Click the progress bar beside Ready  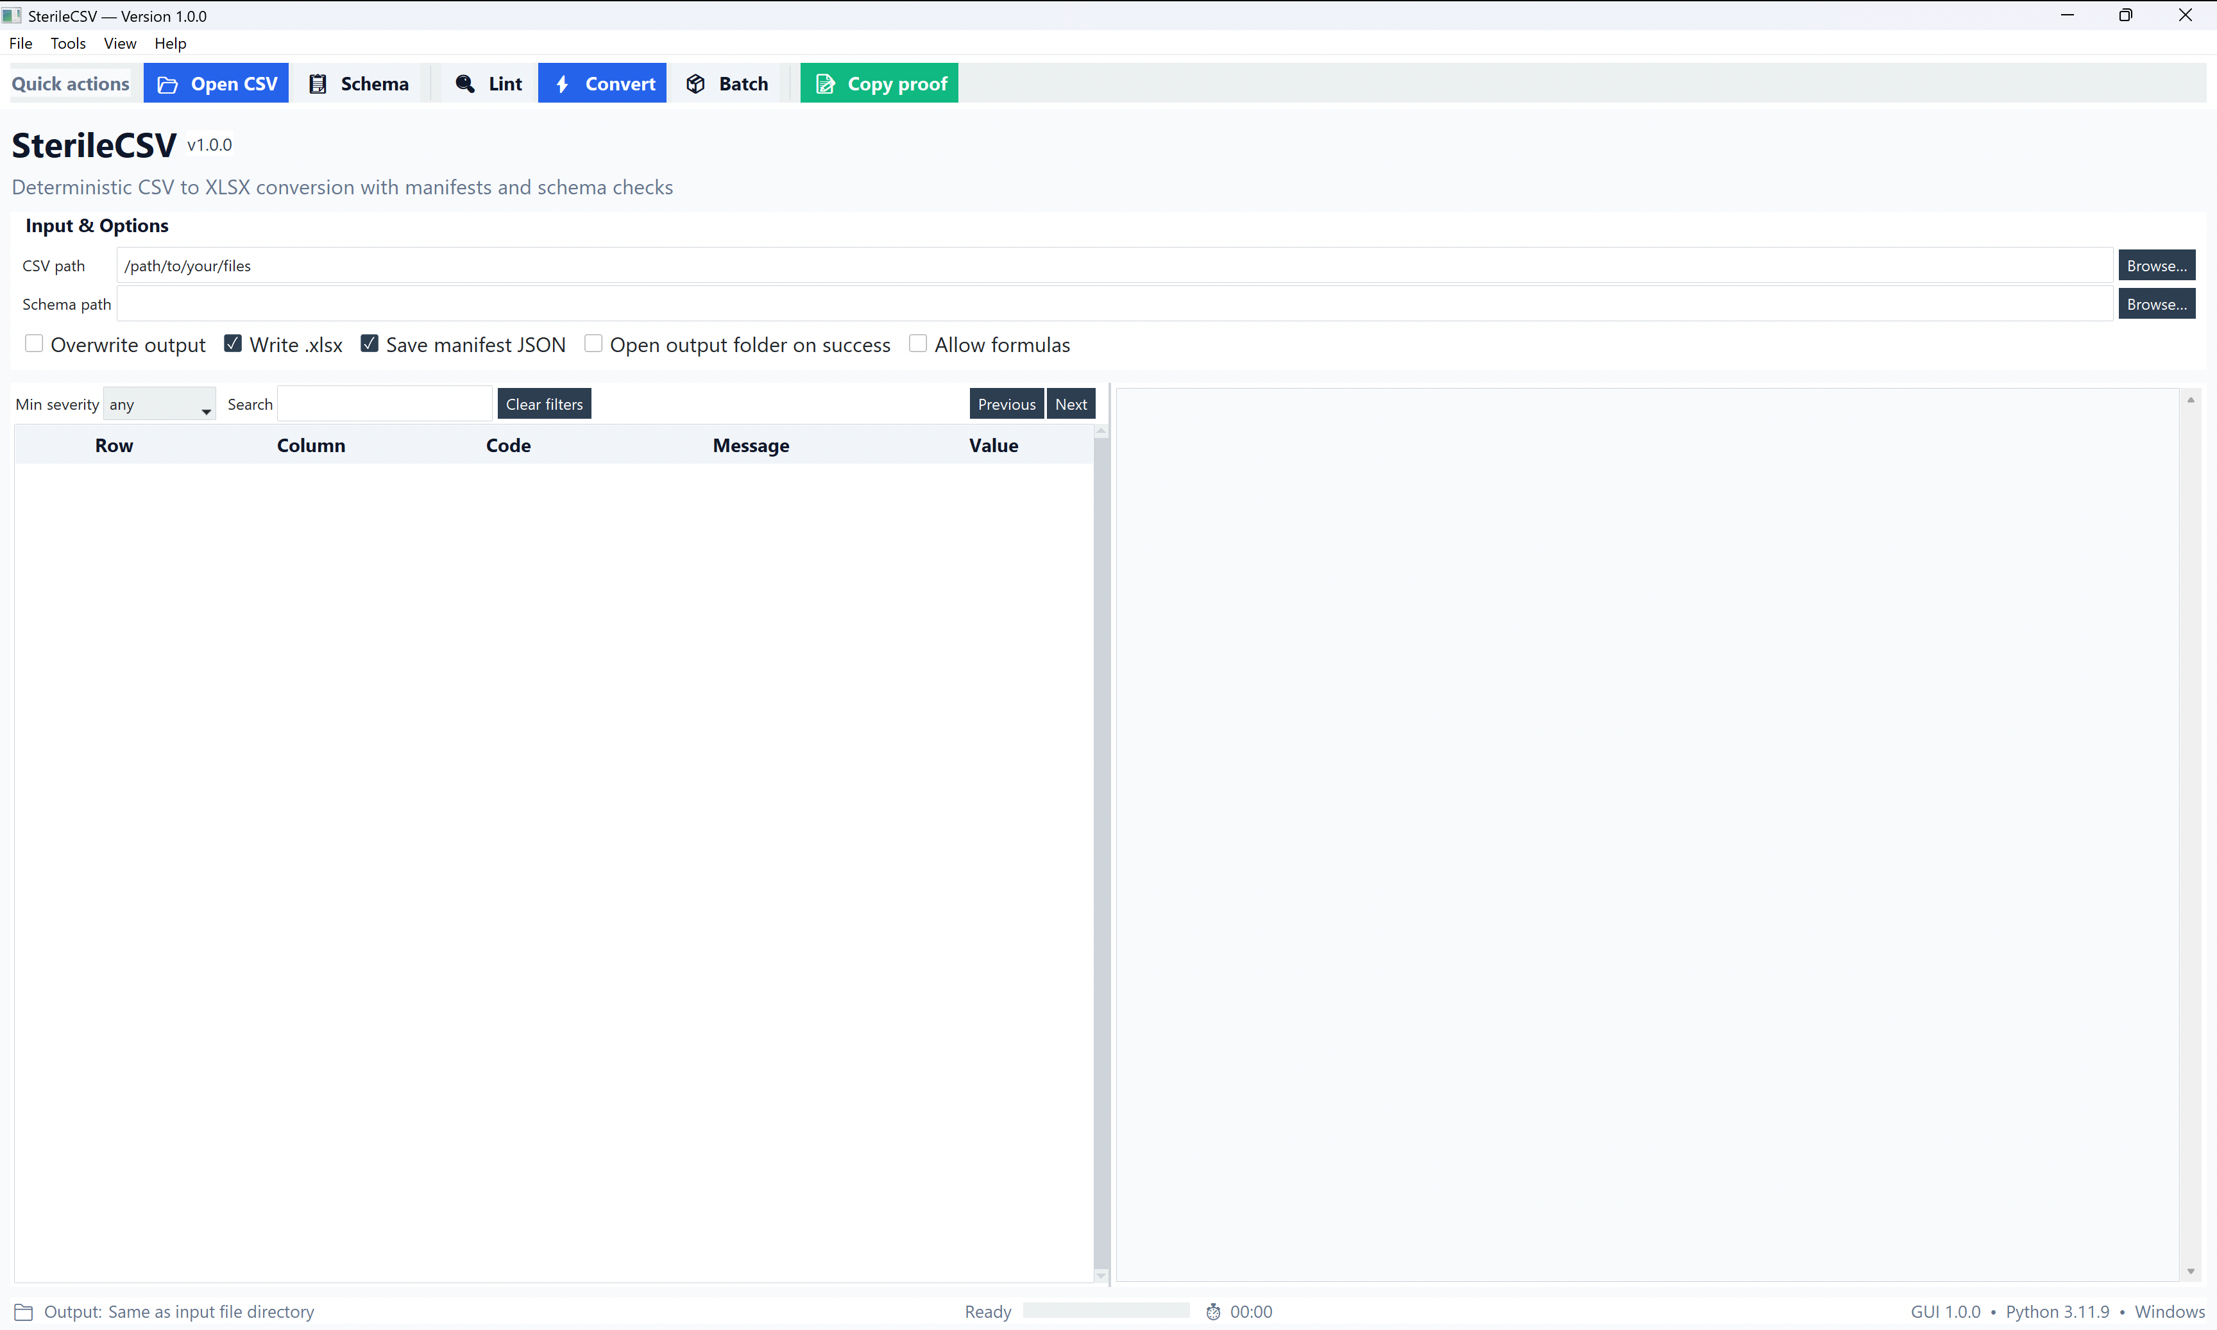click(x=1105, y=1310)
